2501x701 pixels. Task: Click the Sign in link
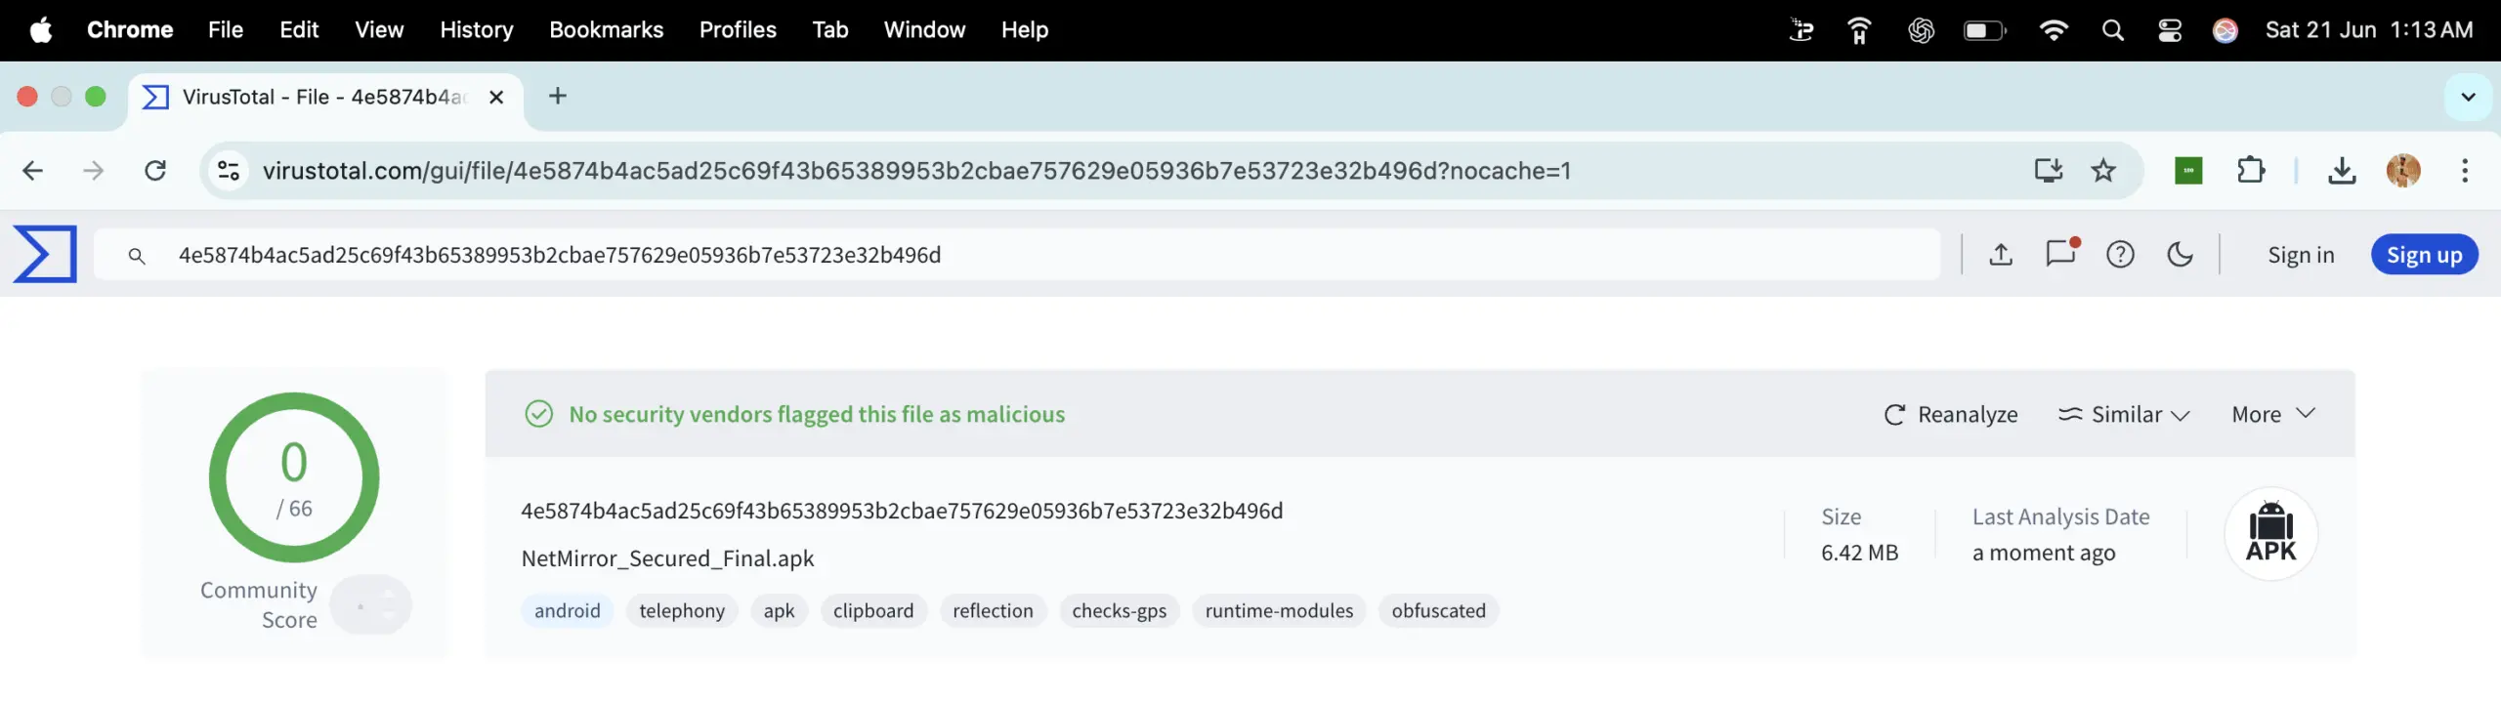[2301, 255]
